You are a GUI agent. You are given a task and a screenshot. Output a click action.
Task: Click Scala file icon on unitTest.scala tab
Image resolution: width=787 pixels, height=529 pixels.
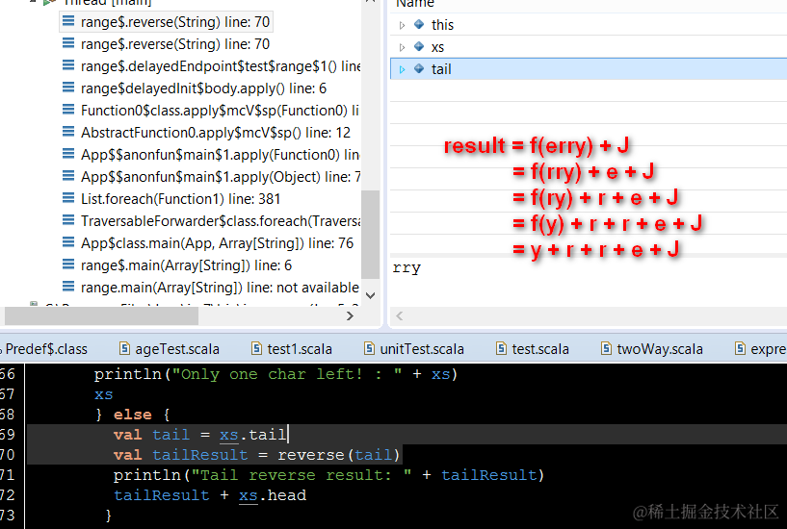[369, 348]
